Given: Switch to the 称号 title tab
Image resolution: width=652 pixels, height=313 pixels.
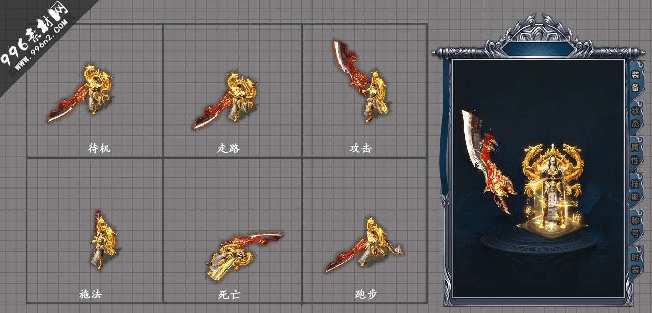Looking at the screenshot, I should click(635, 226).
